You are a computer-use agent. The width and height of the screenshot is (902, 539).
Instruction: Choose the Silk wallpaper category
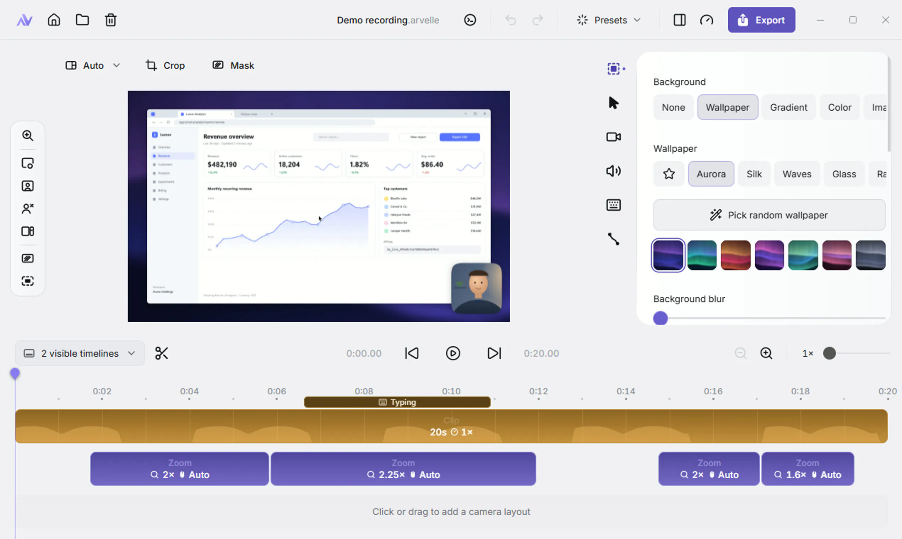tap(754, 174)
